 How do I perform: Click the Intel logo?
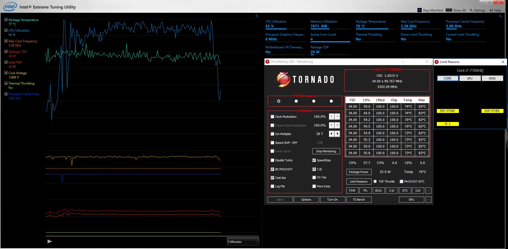(x=10, y=6)
